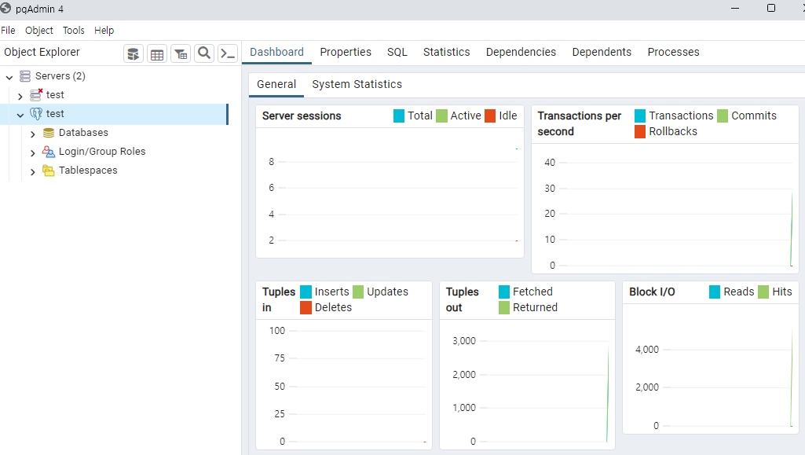
Task: Click the Search Objects magnifier icon
Action: pyautogui.click(x=204, y=53)
